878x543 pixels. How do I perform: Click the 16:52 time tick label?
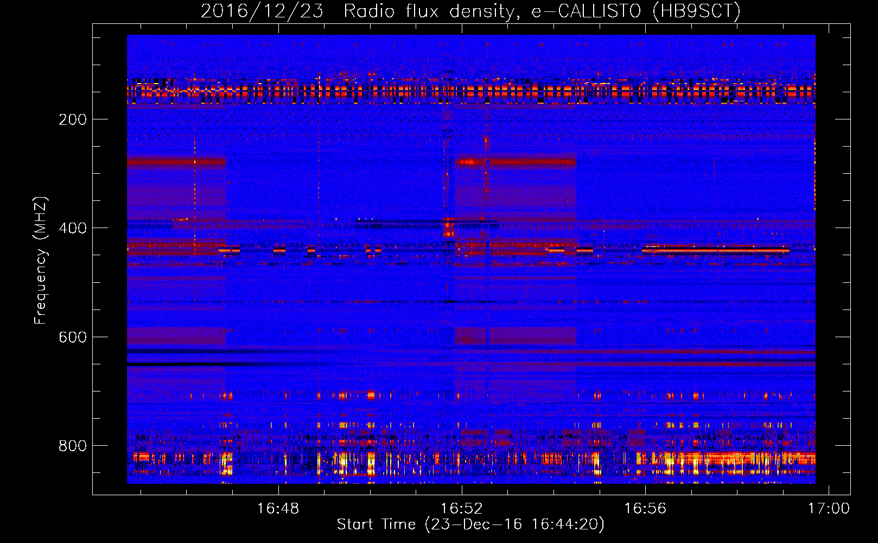(462, 509)
